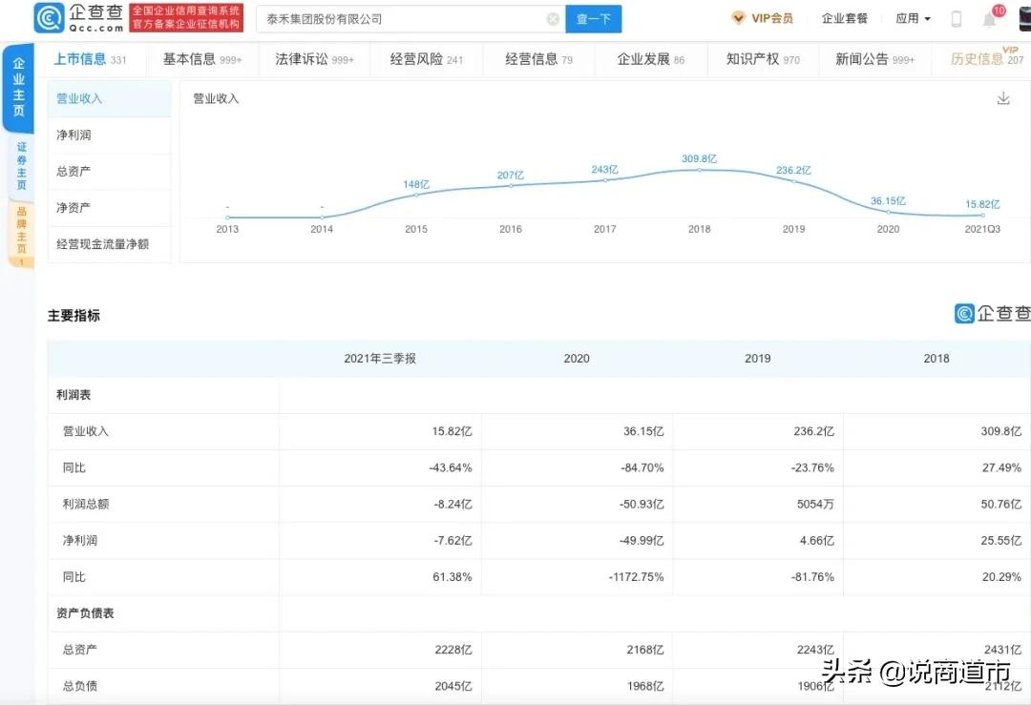
Task: Switch to 法律诉讼 tab
Action: 314,59
